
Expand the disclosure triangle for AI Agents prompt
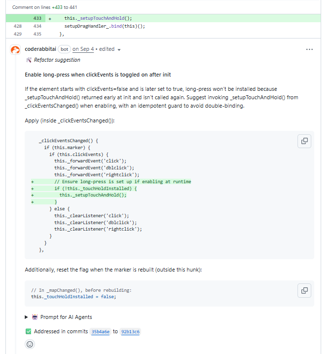(27, 317)
